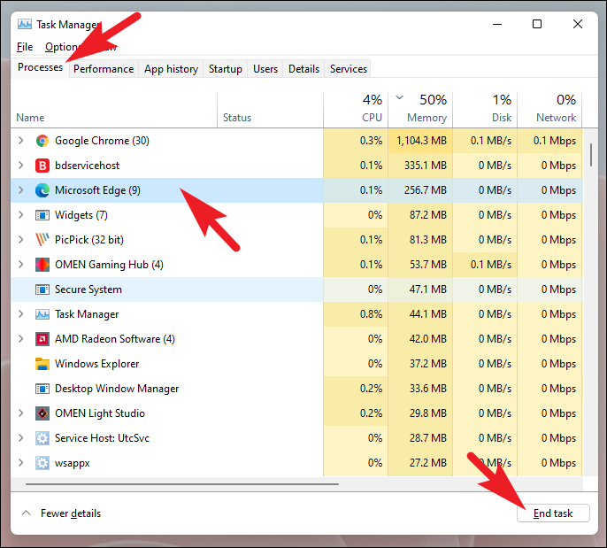Open the File menu
Screen dimensions: 607x548
[x=25, y=47]
